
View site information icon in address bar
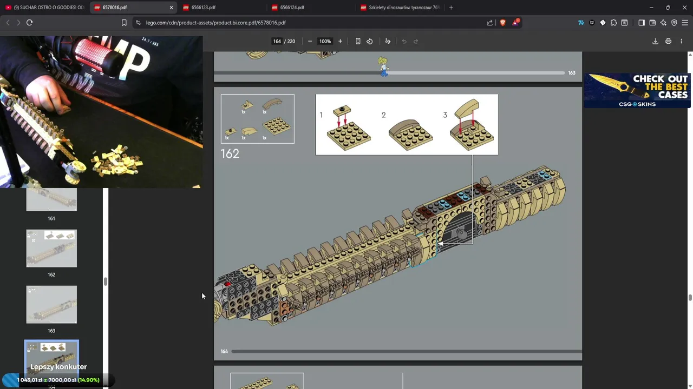[138, 23]
